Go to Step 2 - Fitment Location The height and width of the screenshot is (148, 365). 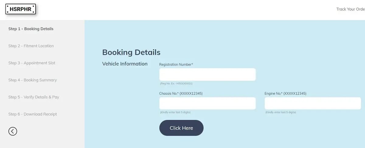pyautogui.click(x=31, y=46)
